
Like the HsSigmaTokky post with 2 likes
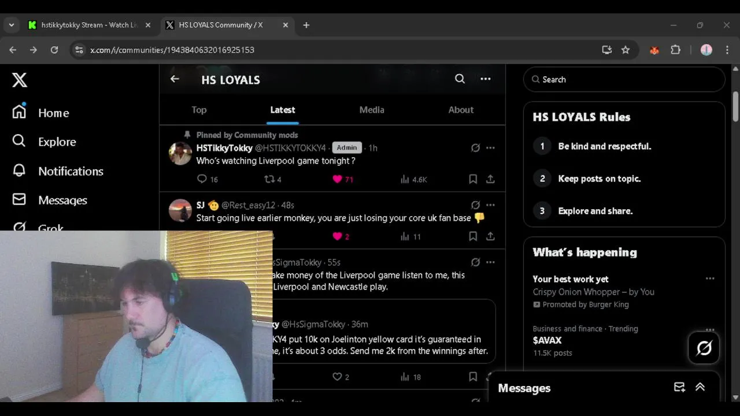[x=341, y=377]
